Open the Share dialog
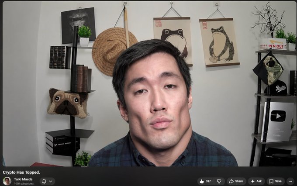 236,181
